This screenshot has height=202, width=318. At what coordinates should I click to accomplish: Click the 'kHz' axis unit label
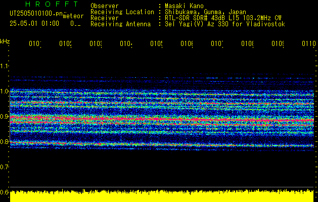tap(5, 41)
